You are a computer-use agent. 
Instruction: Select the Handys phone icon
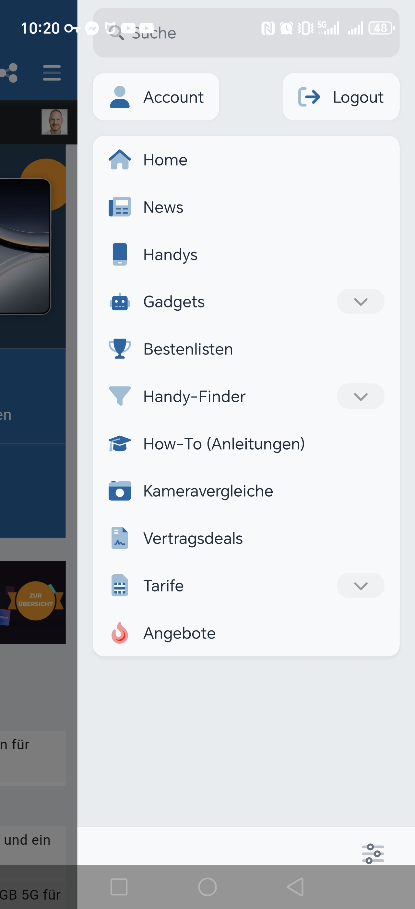[x=119, y=255]
